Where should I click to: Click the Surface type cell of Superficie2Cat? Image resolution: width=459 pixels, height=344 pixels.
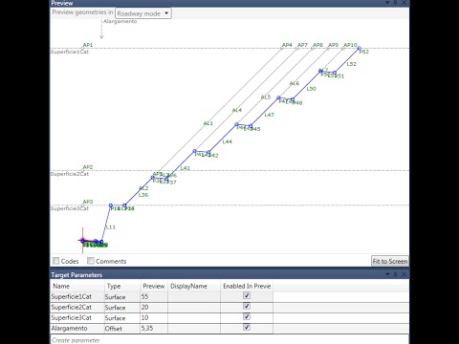(x=122, y=308)
